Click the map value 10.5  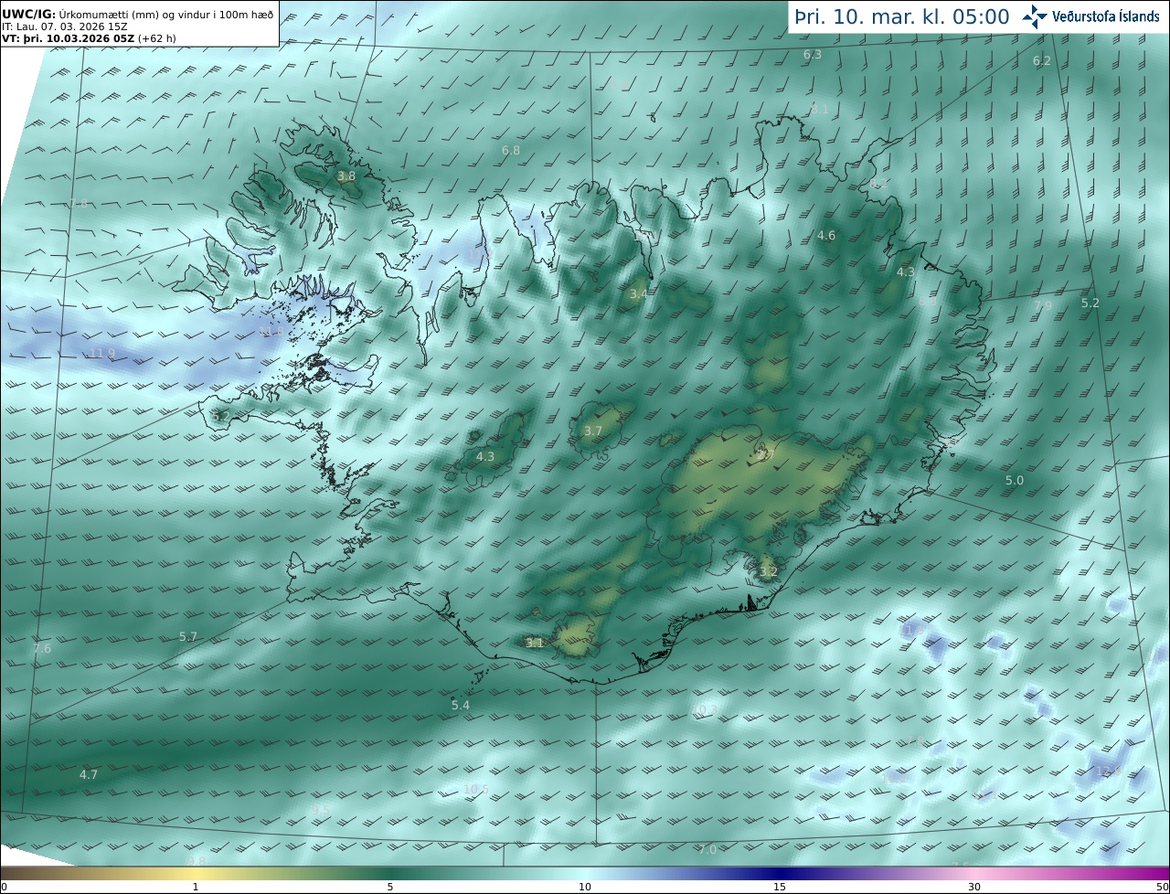pyautogui.click(x=476, y=790)
